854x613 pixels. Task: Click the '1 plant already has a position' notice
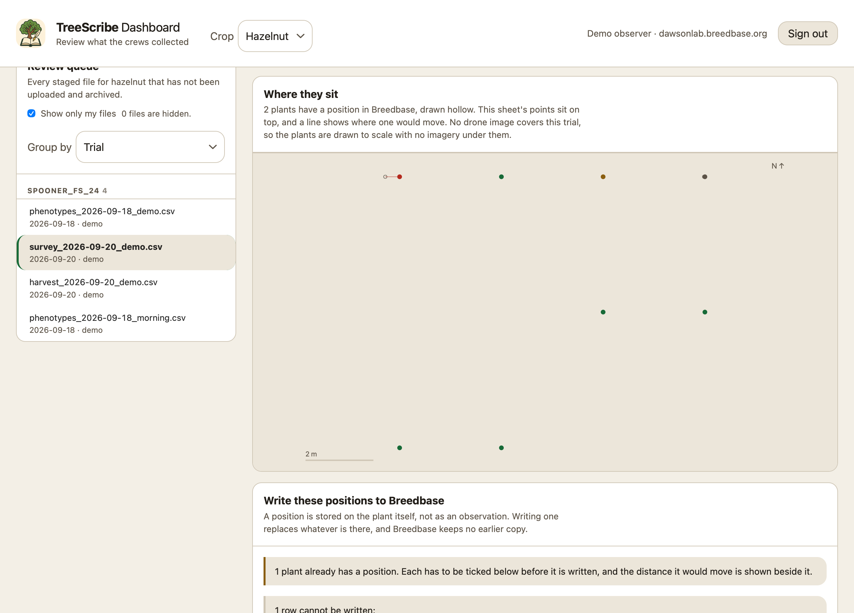545,571
